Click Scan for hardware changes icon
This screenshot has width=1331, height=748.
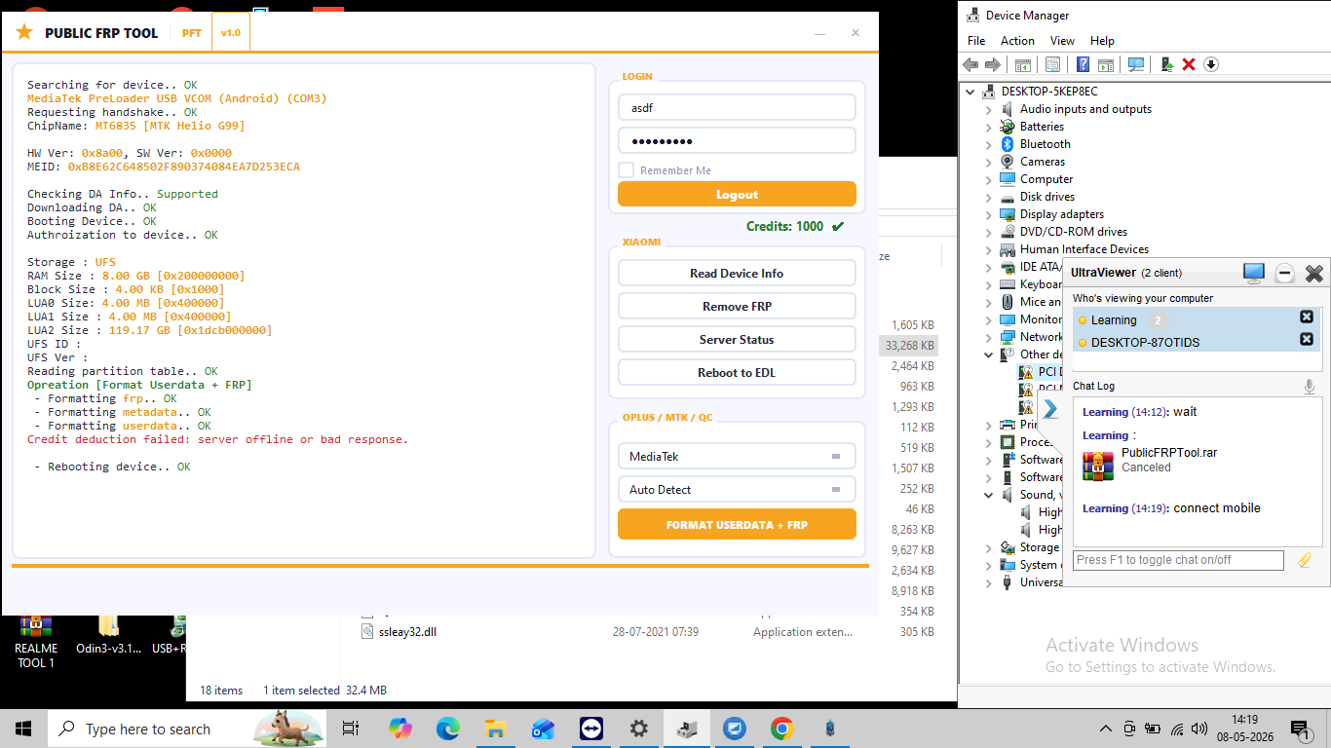point(1136,64)
